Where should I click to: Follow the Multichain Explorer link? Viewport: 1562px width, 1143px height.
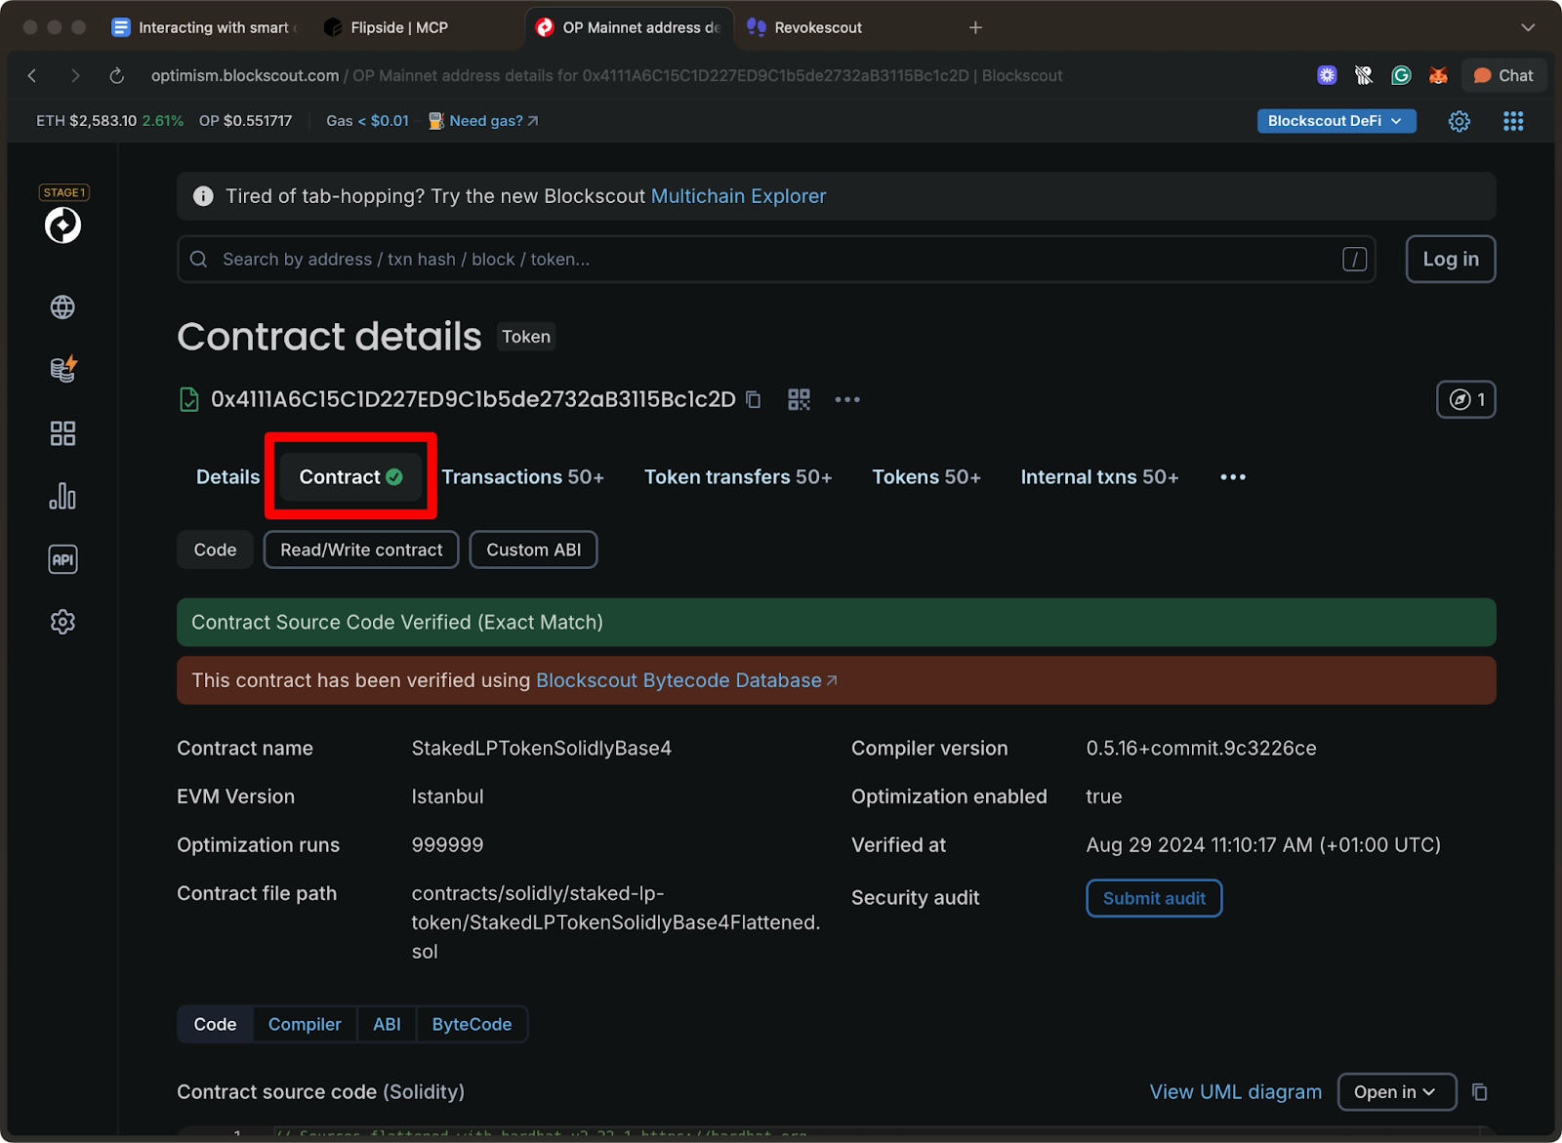738,196
